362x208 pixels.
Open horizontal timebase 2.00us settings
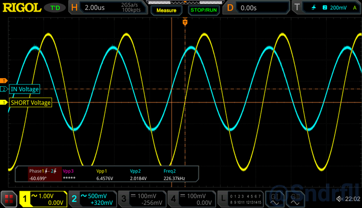[x=108, y=8]
